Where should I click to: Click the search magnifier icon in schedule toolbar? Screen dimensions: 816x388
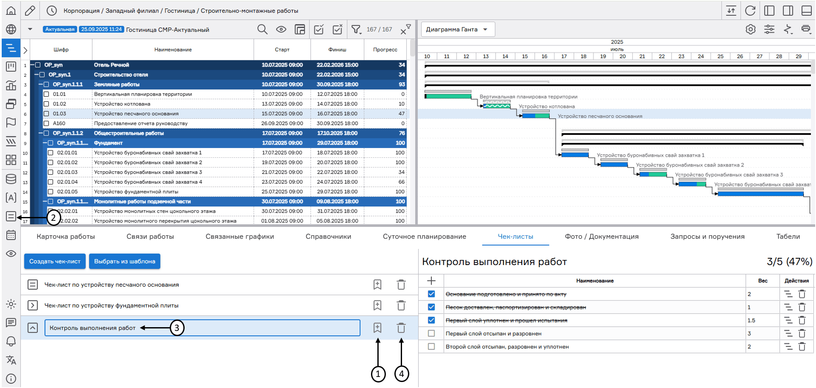coord(262,29)
